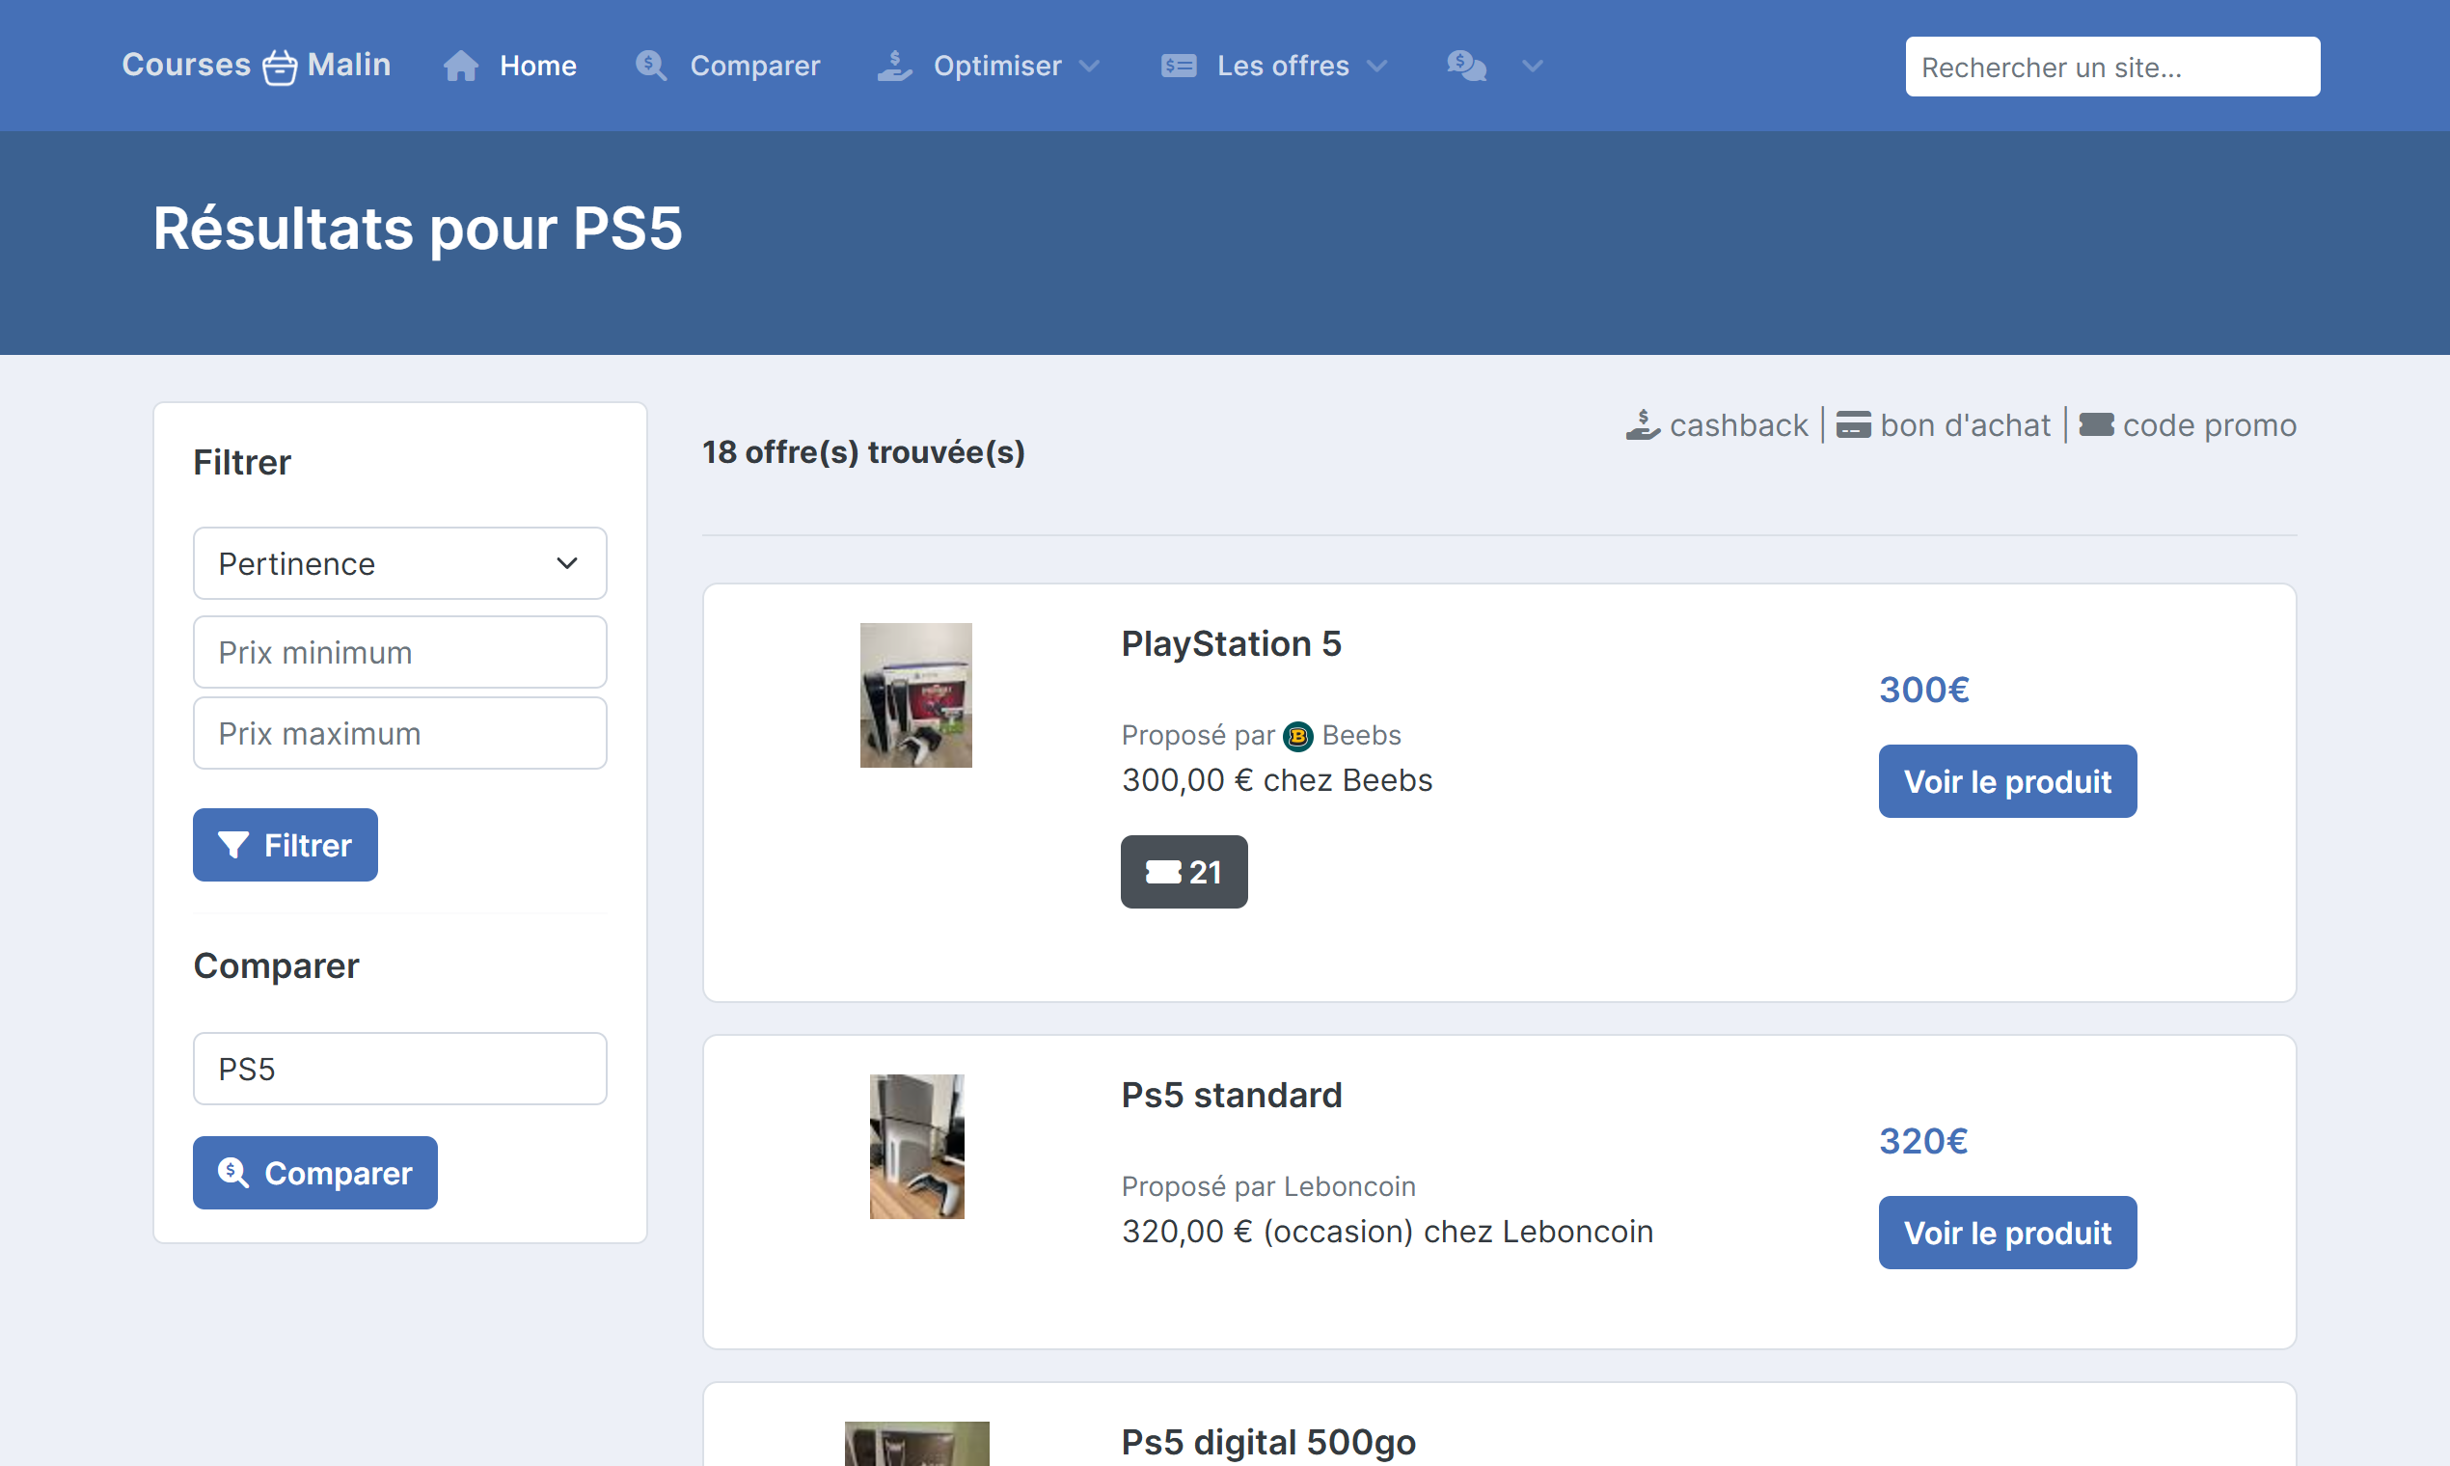Click the Rechercher un site search field

coord(2112,67)
